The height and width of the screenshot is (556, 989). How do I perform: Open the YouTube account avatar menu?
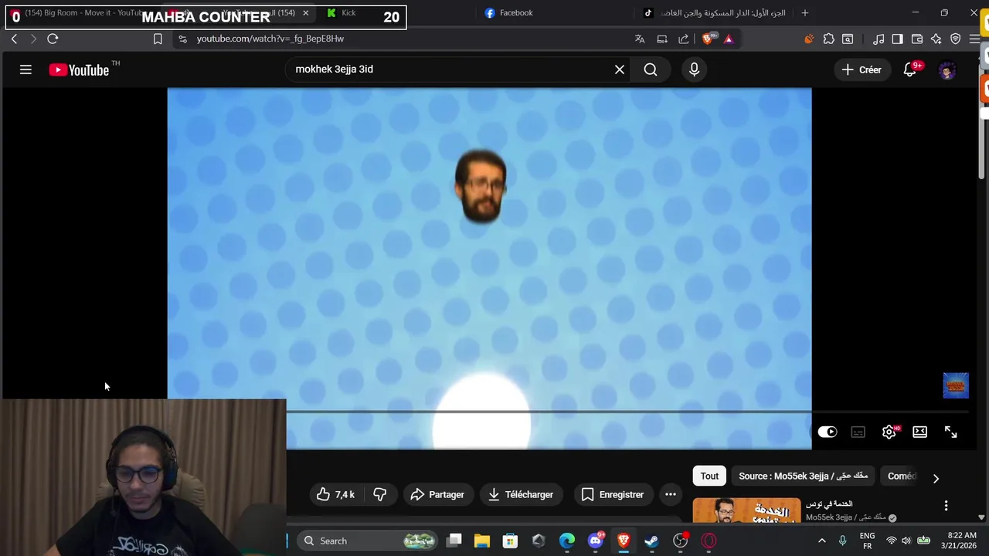pos(947,70)
